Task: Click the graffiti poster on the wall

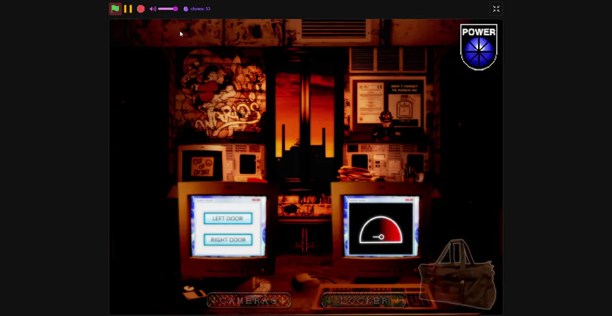Action: click(220, 94)
